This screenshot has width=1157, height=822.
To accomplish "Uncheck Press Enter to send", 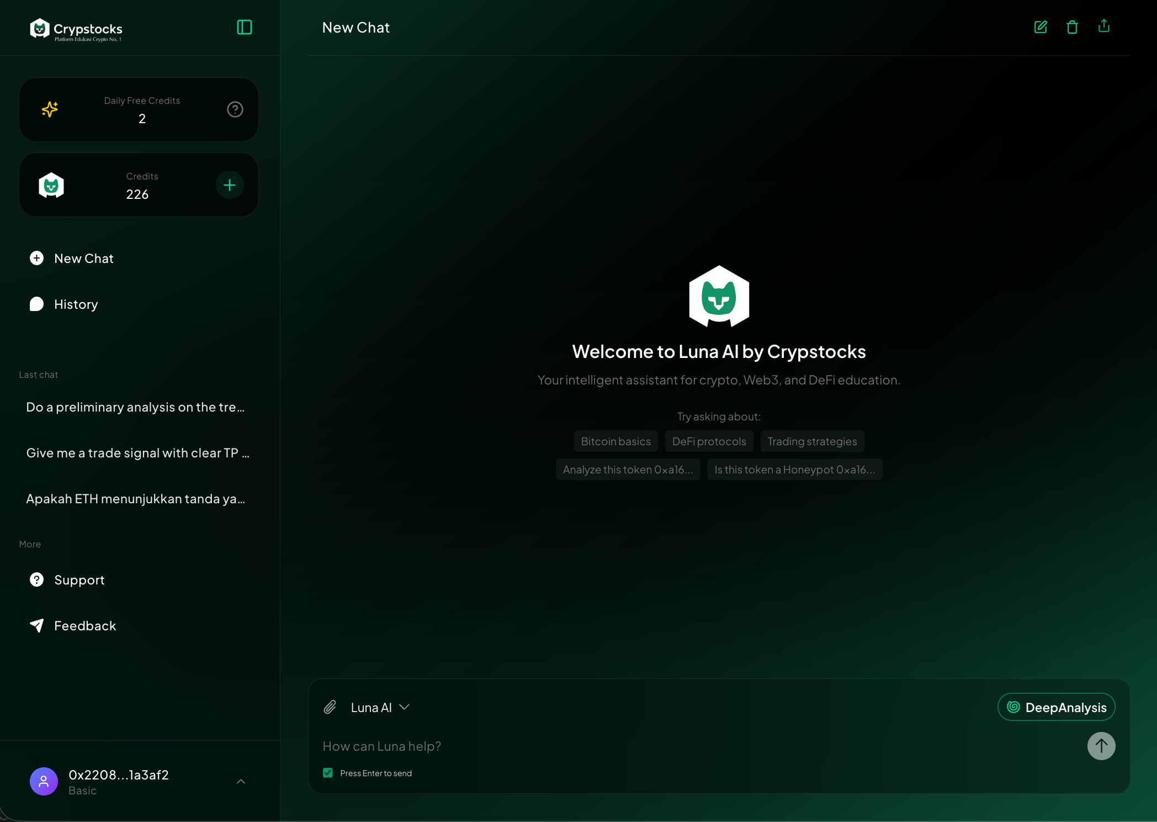I will coord(327,773).
